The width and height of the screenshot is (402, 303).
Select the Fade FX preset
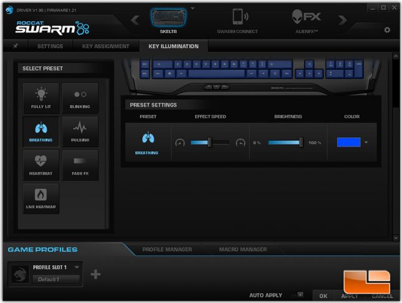[x=80, y=165]
